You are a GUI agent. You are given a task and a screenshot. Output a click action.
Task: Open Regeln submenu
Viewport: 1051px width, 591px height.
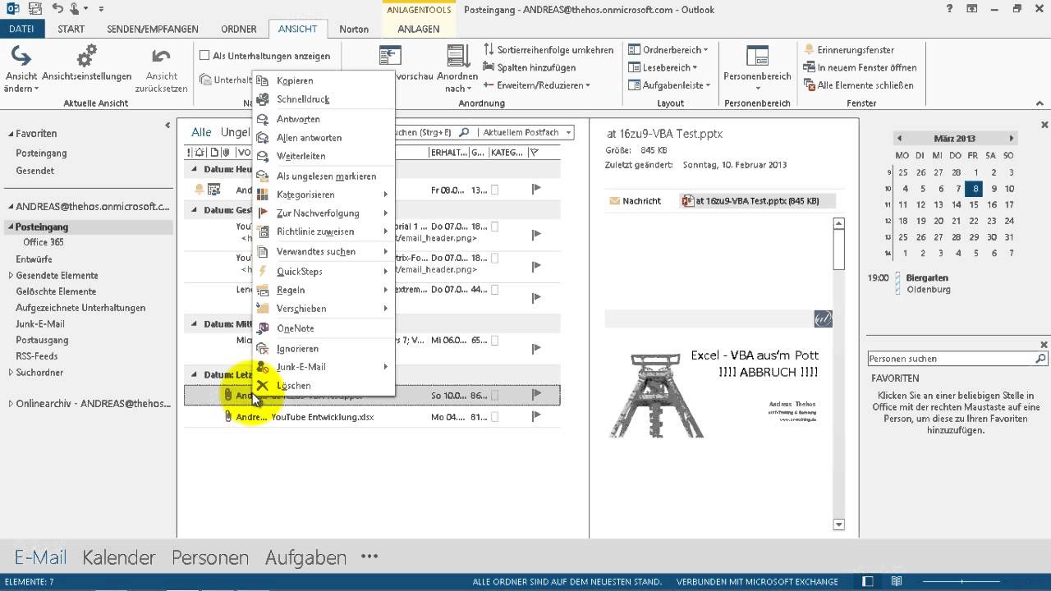click(324, 290)
